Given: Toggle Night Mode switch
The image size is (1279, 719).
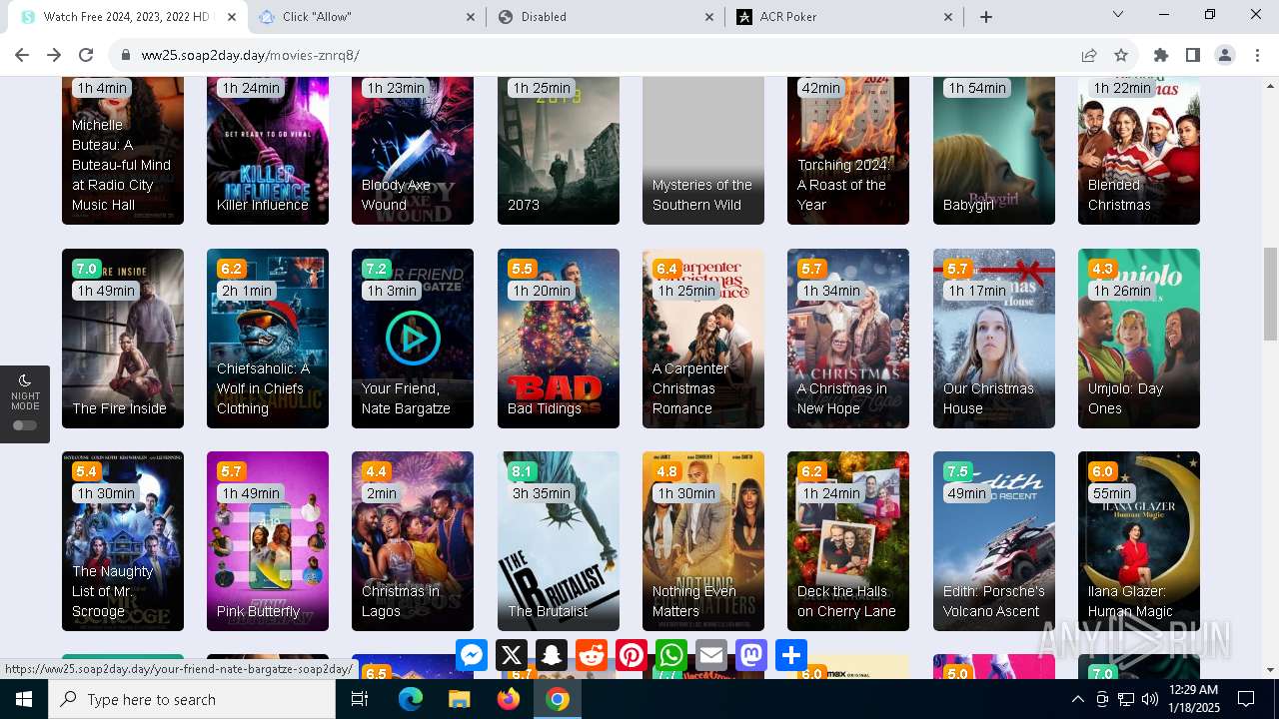Looking at the screenshot, I should (25, 425).
